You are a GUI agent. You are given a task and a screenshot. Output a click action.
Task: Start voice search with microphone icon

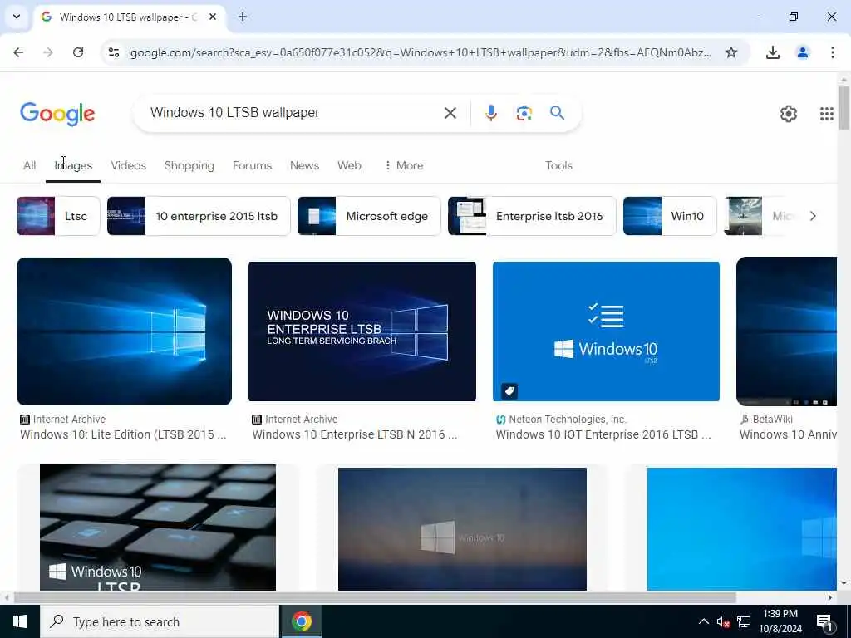pos(490,113)
